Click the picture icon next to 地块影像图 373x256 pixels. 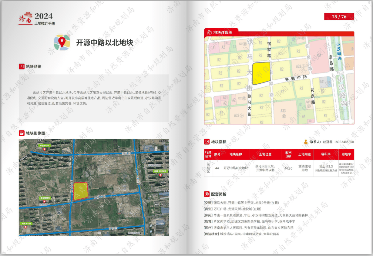(x=22, y=133)
